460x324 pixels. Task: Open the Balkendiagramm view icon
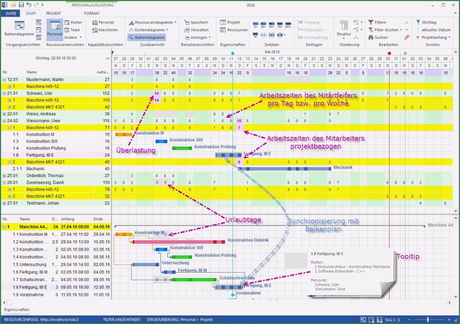19,28
